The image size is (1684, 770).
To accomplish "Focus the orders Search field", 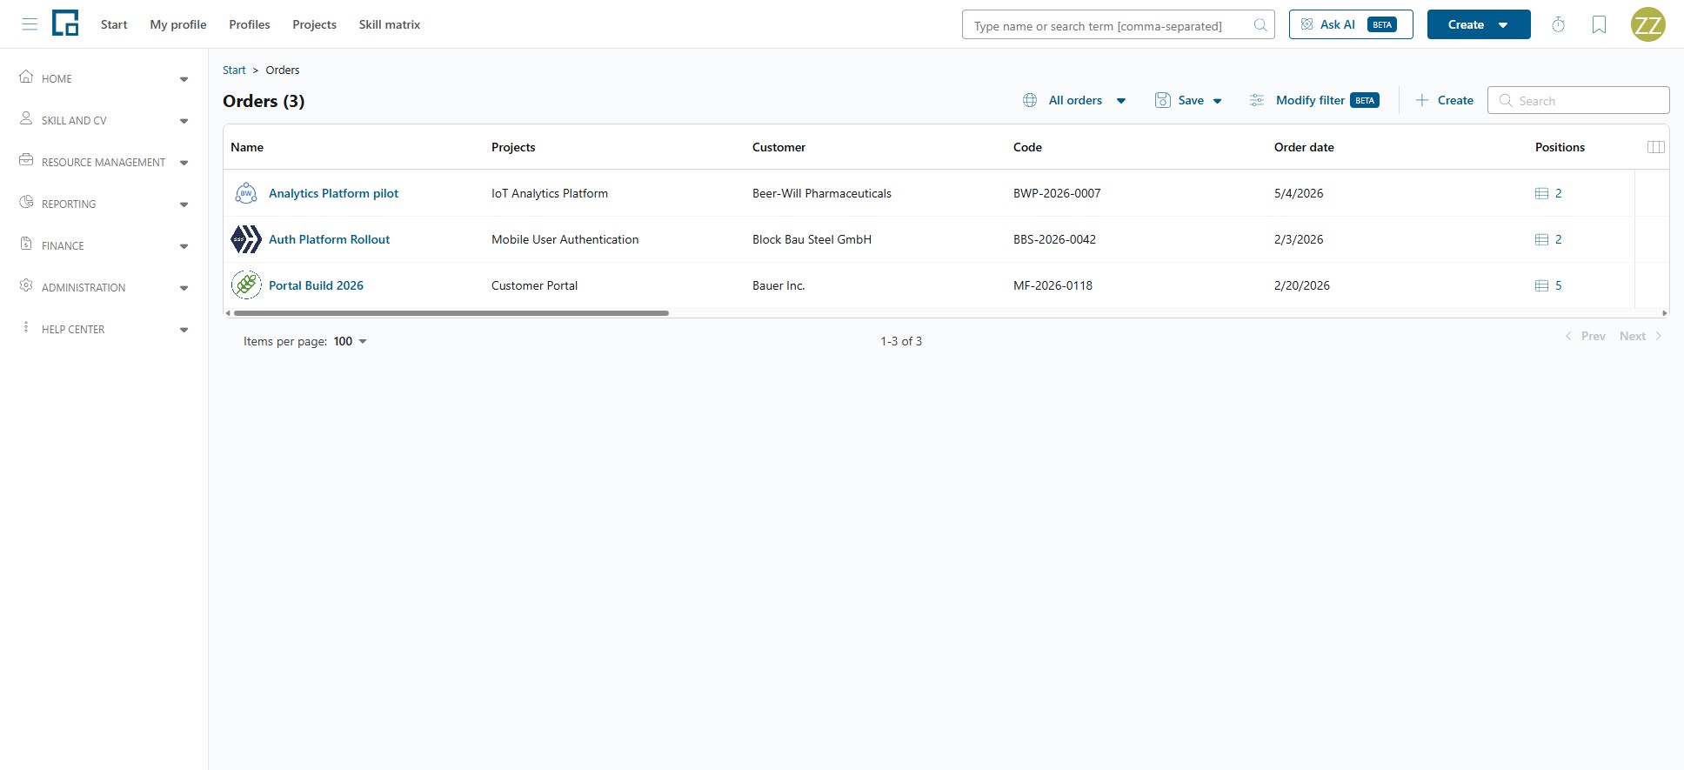I will click(1578, 100).
